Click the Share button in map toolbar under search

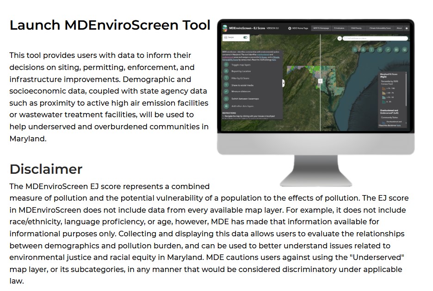[380, 50]
